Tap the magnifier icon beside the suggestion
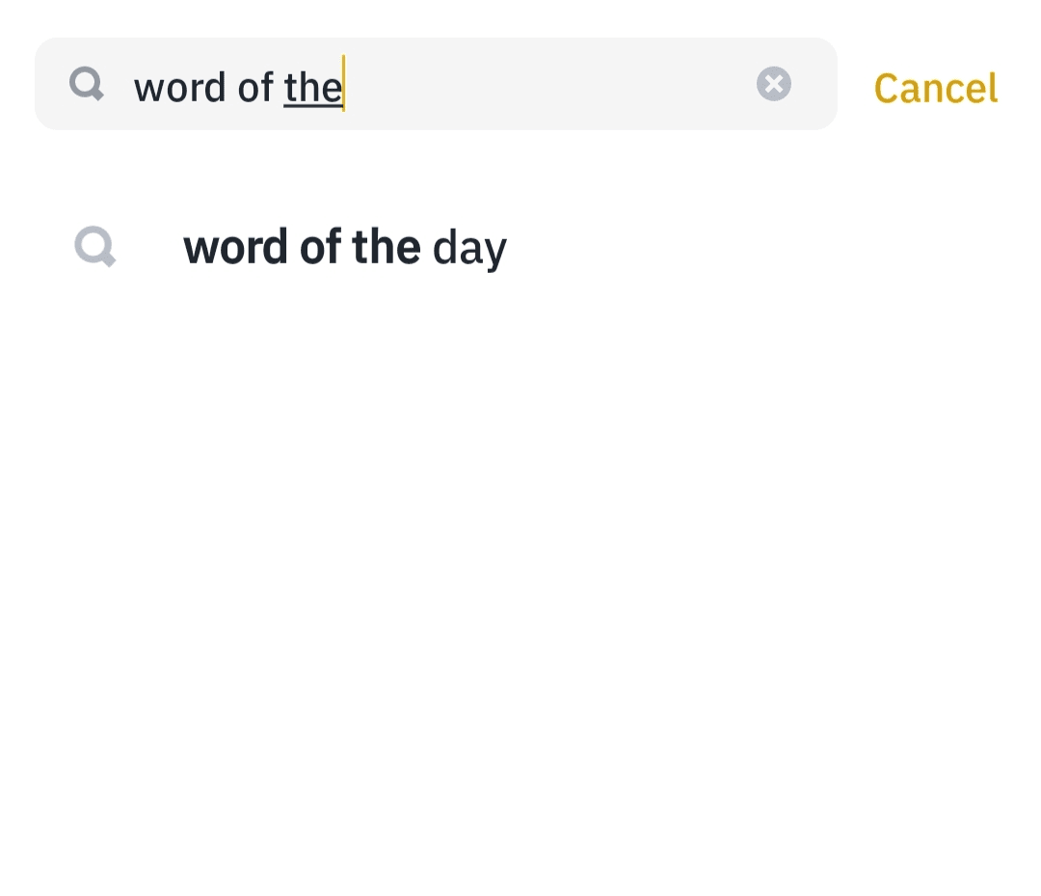The height and width of the screenshot is (896, 1041). [x=95, y=247]
